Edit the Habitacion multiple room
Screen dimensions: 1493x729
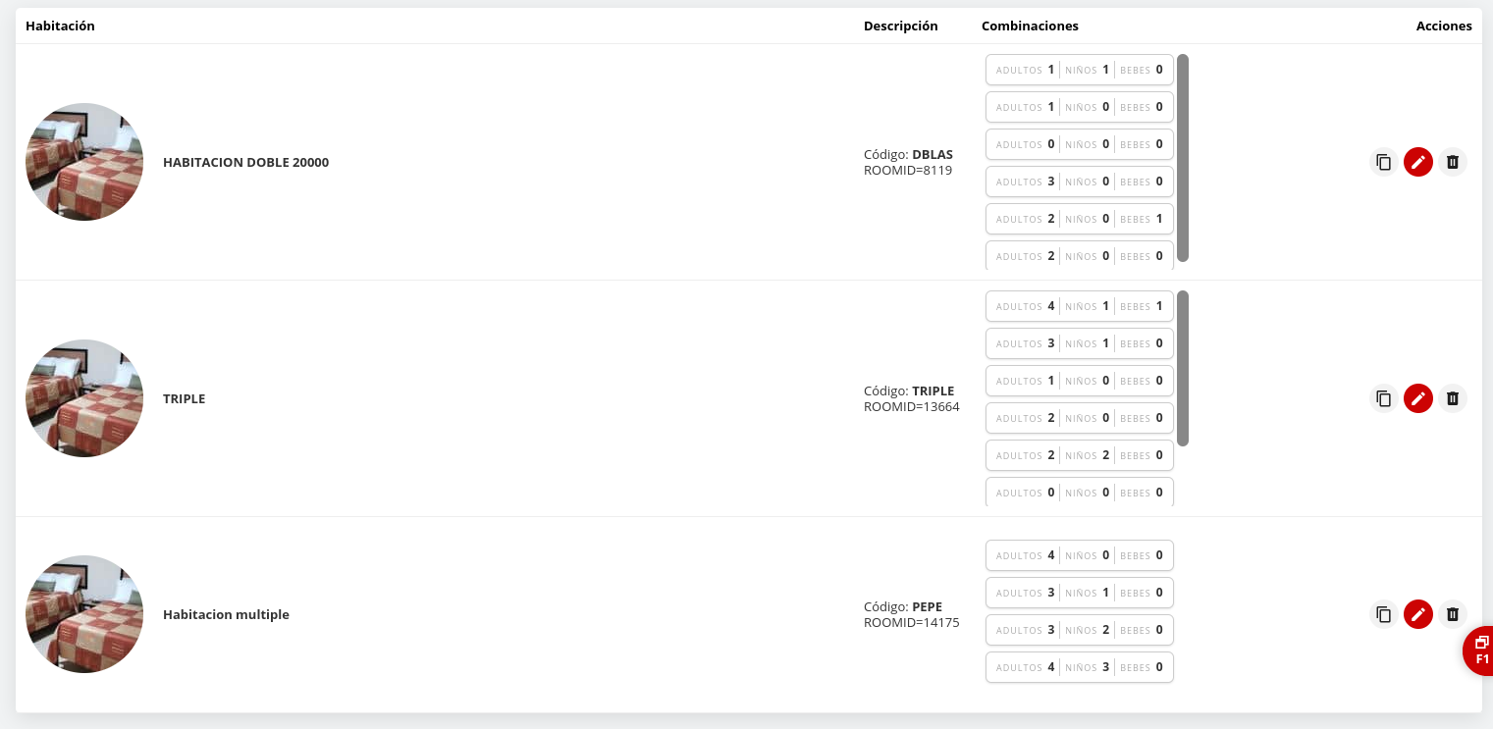point(1417,614)
